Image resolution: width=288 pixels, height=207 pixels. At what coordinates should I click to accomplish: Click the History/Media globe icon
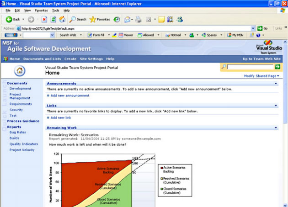[117, 19]
